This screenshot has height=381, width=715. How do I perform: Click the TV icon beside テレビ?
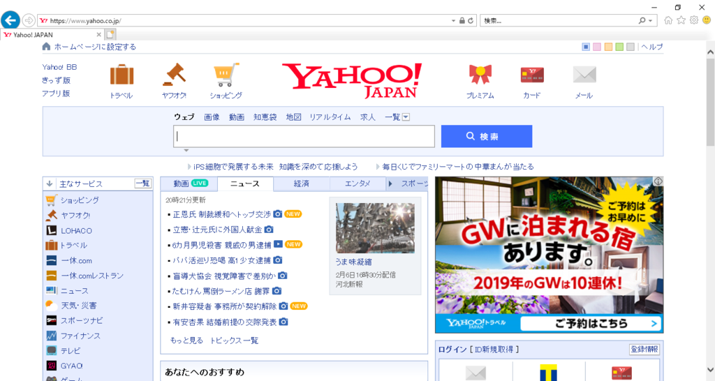pos(52,350)
